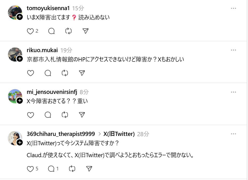Repost tomoyukisenna1's post

tap(68, 31)
